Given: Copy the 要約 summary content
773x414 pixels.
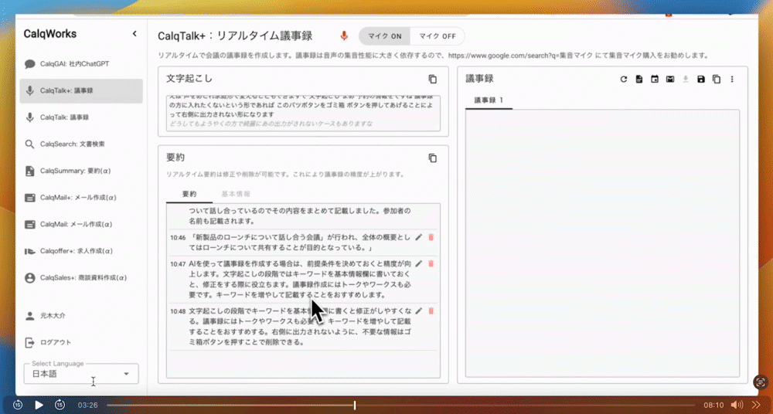Looking at the screenshot, I should point(433,158).
